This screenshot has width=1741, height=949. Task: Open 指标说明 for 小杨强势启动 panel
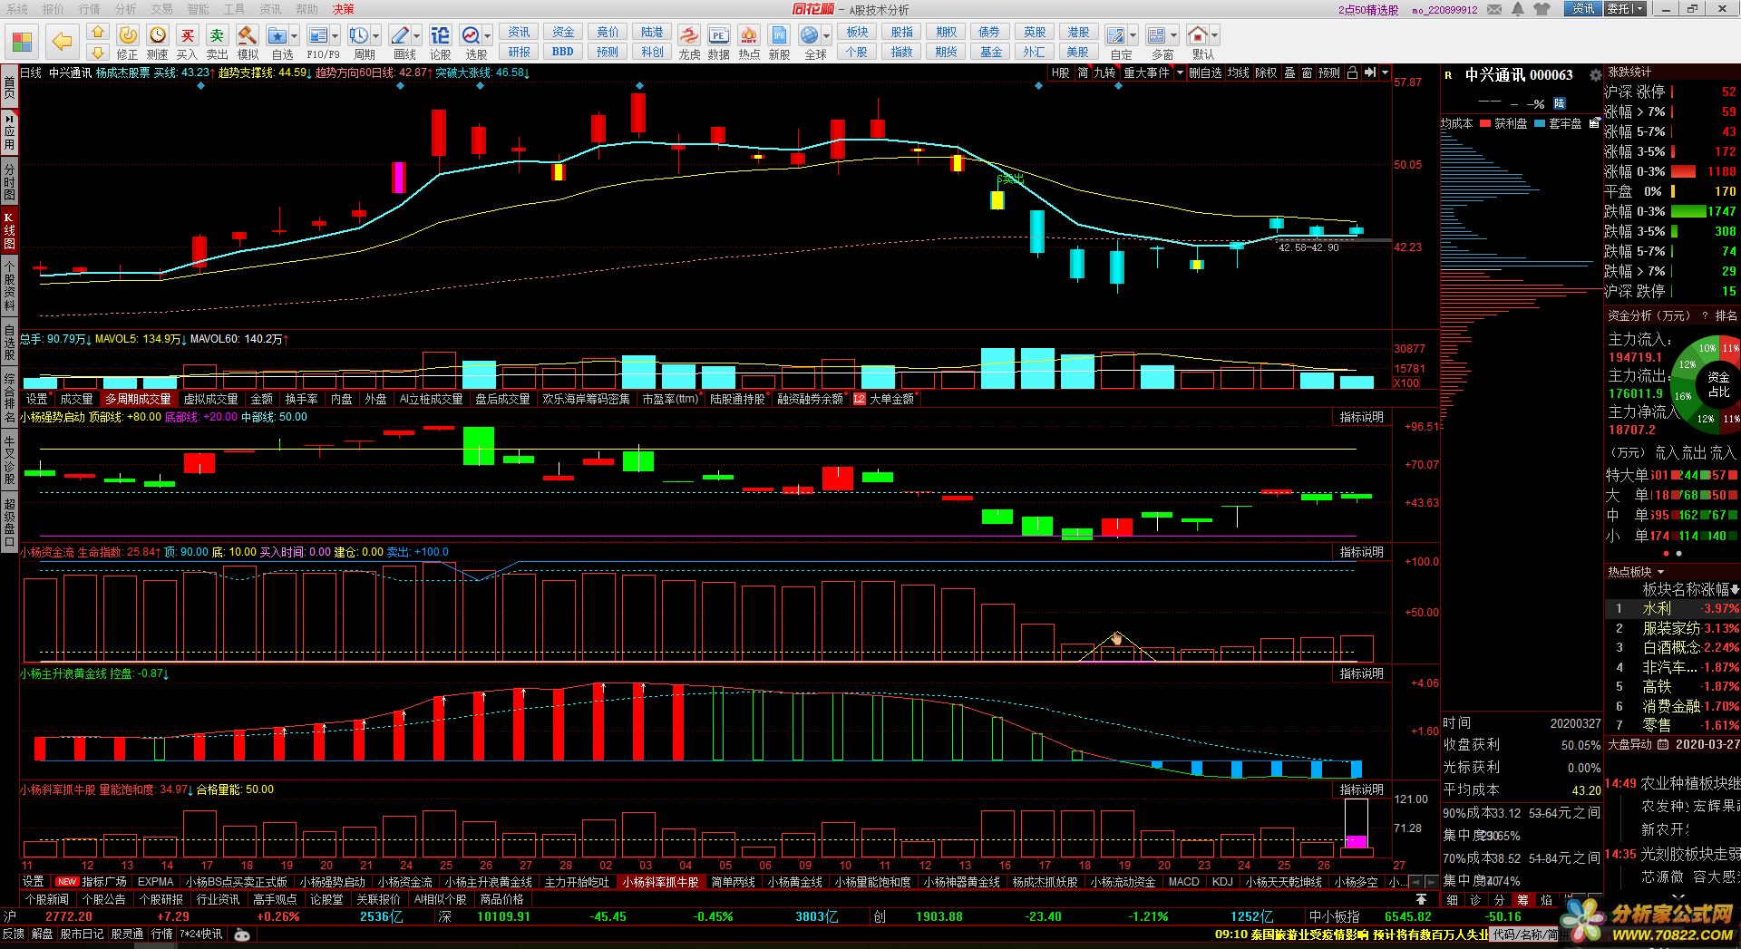1362,417
